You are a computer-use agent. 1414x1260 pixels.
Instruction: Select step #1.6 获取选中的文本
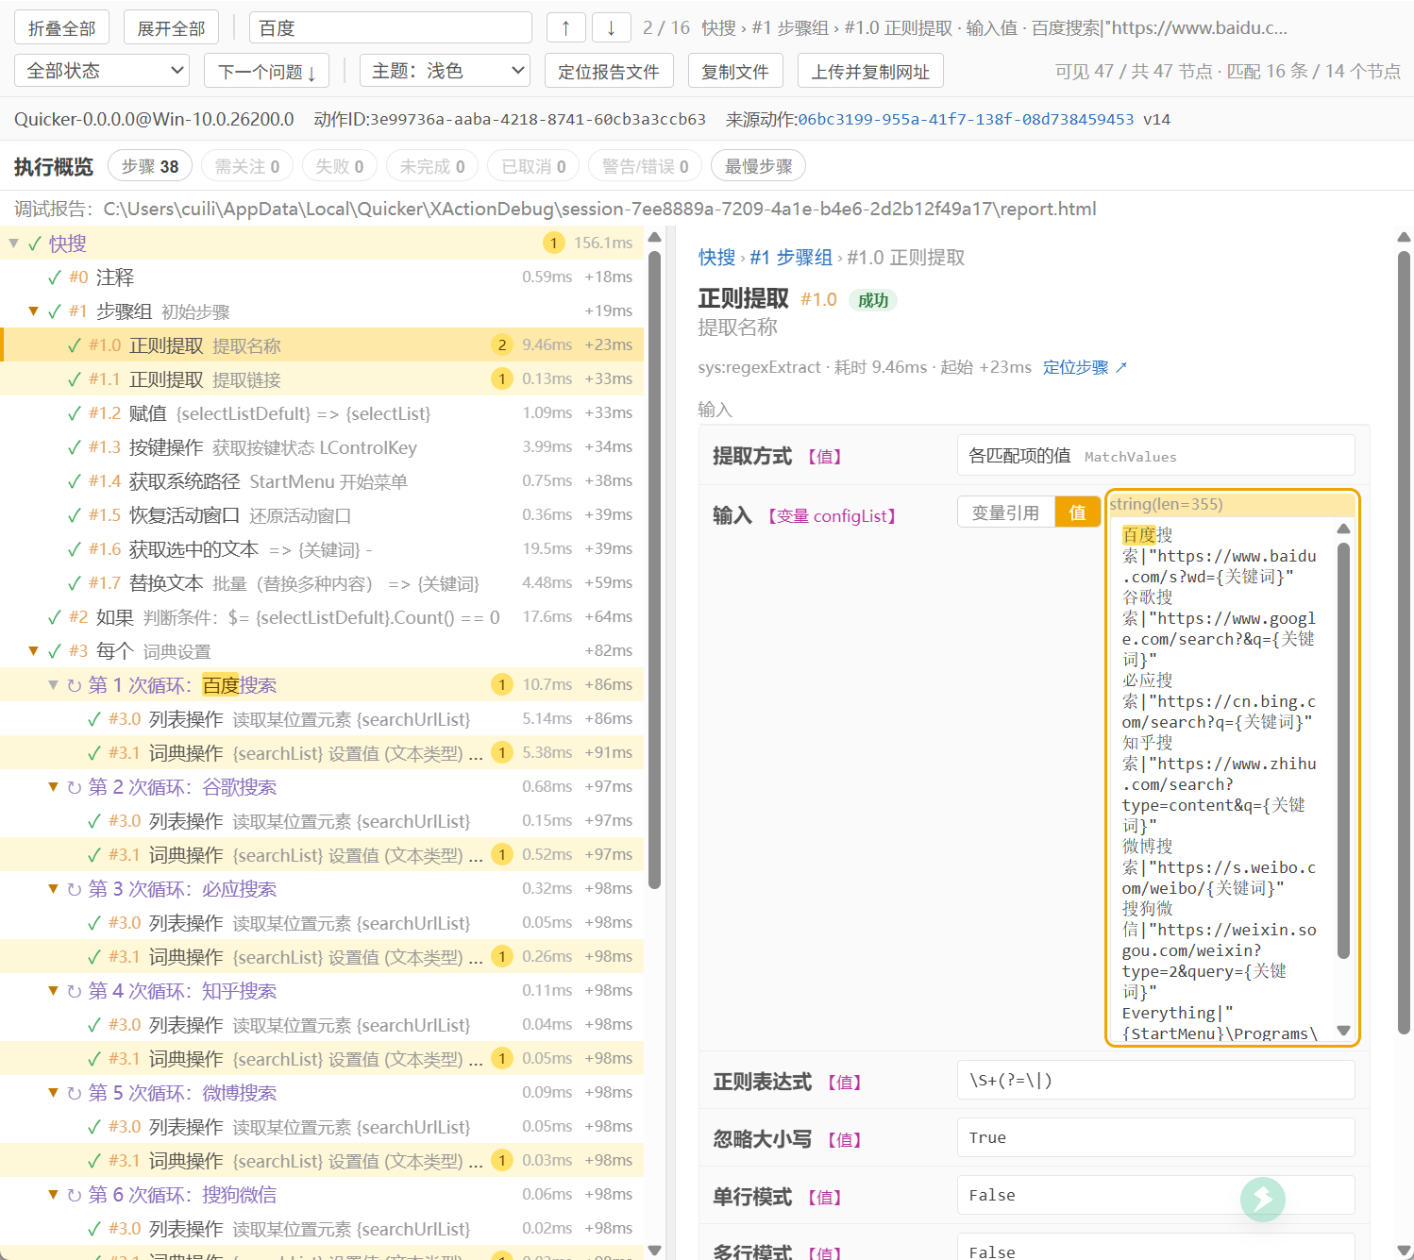tap(322, 549)
